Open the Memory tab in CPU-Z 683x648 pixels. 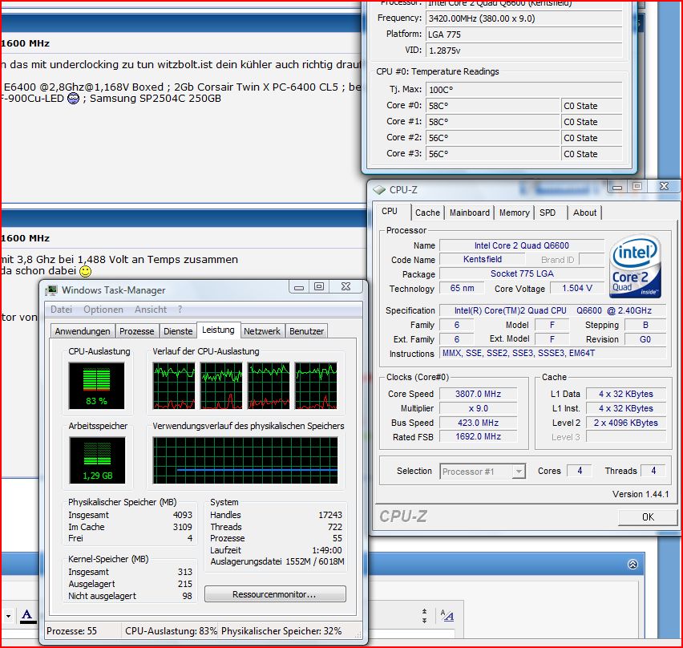pyautogui.click(x=514, y=213)
